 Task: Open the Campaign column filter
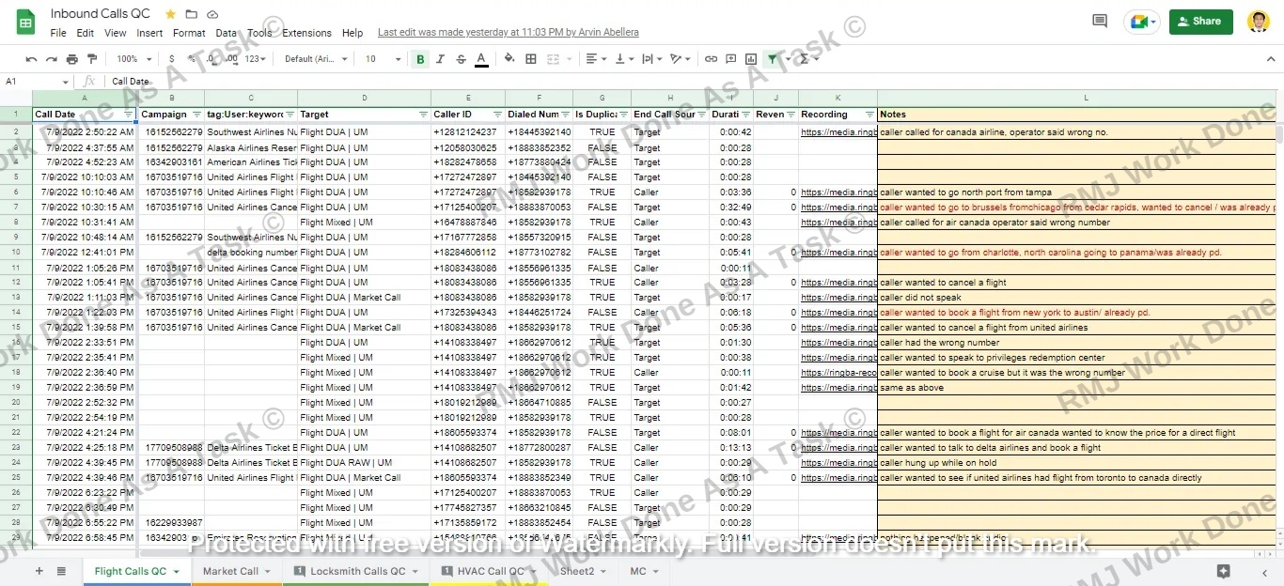(196, 115)
